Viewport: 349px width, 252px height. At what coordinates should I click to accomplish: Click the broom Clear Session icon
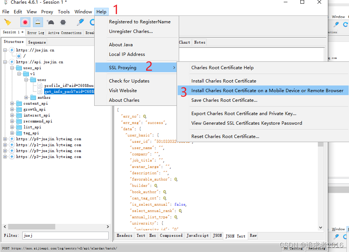pos(7,22)
